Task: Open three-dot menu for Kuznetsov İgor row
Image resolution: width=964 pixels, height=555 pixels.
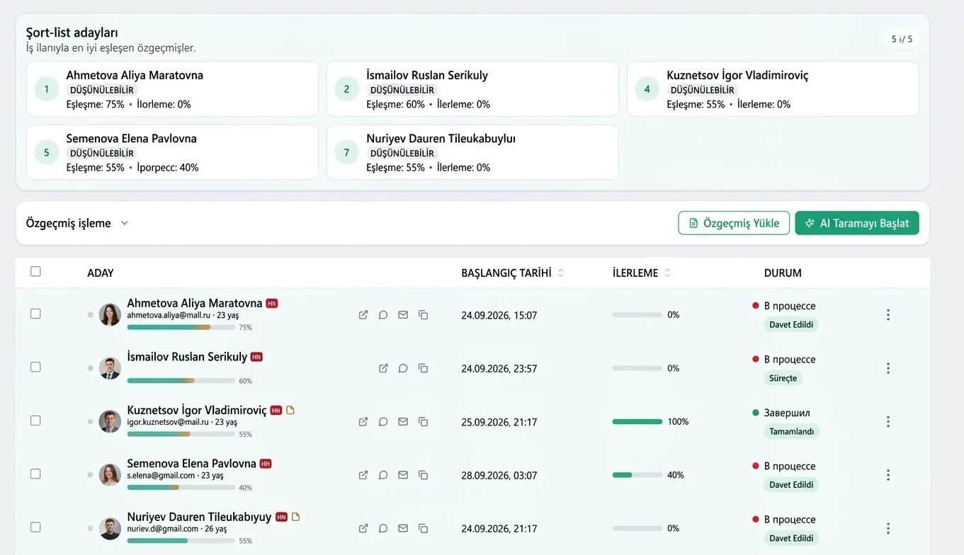Action: click(888, 422)
